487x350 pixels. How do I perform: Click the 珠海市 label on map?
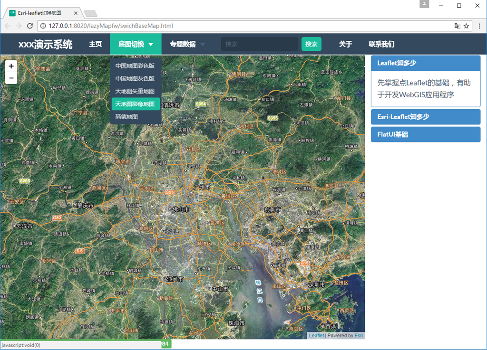236,323
